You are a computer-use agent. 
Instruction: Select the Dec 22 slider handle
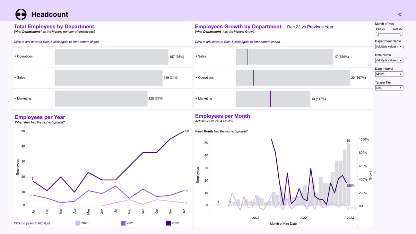coord(401,34)
